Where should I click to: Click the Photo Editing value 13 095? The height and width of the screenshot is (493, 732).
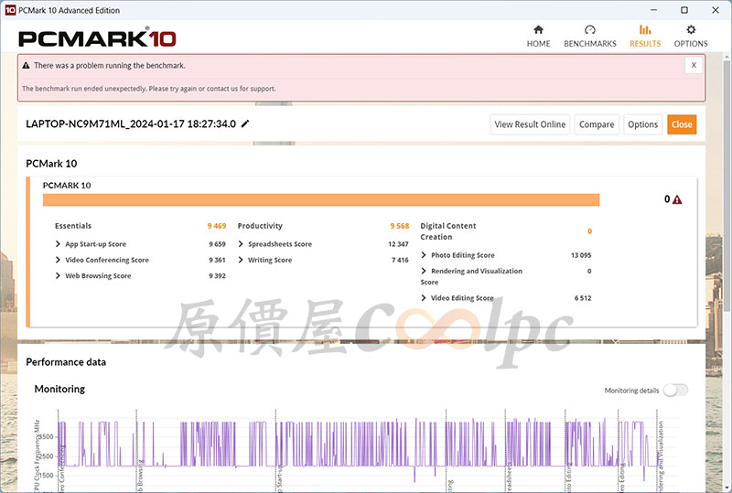[581, 255]
